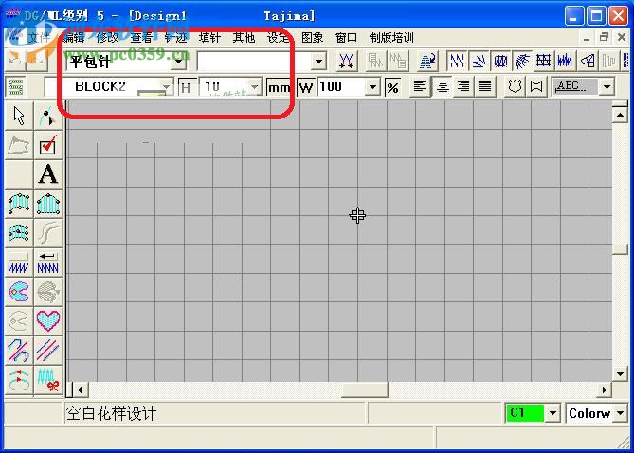Viewport: 634px width, 453px height.
Task: Click the stylized letter A with arrow icon
Action: 427,62
